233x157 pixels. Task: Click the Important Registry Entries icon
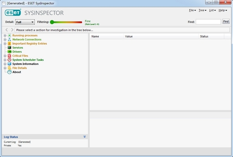(x=9, y=43)
